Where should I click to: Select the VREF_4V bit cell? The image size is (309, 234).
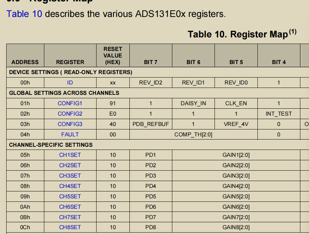pyautogui.click(x=236, y=124)
